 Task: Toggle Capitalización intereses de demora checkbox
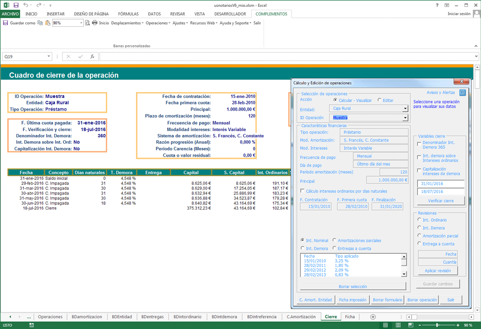[419, 170]
